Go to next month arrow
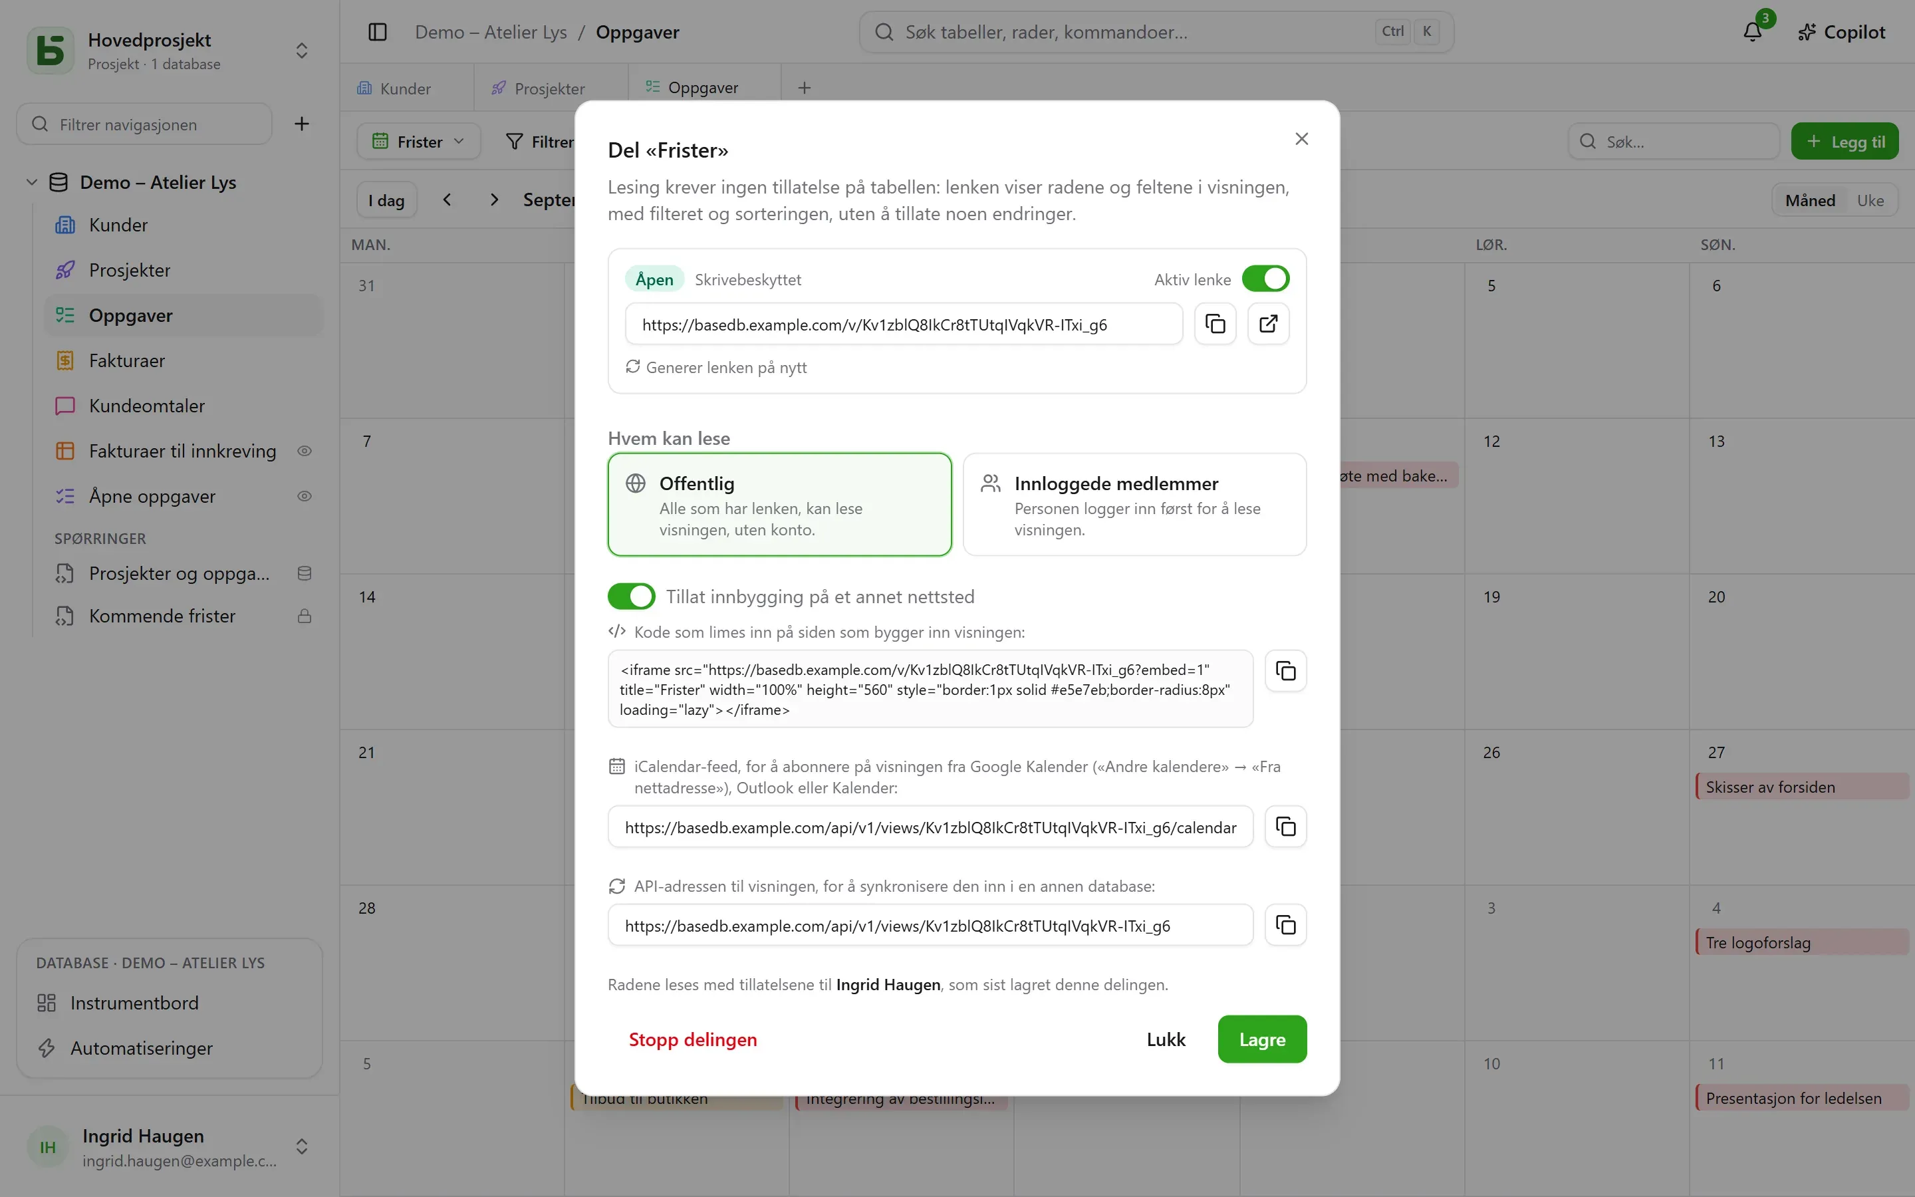The height and width of the screenshot is (1197, 1915). coord(495,199)
